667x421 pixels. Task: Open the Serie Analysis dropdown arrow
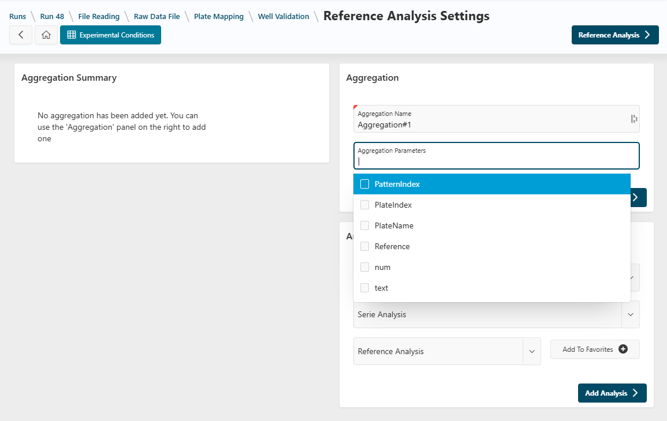coord(631,314)
